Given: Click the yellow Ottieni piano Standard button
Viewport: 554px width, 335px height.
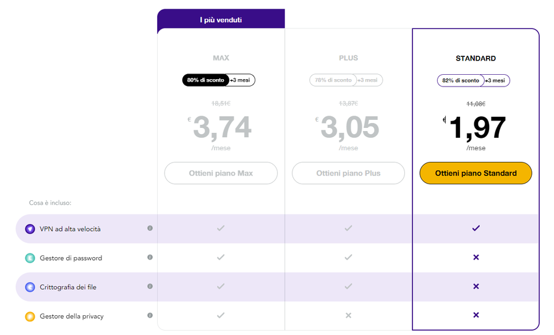Looking at the screenshot, I should coord(475,173).
